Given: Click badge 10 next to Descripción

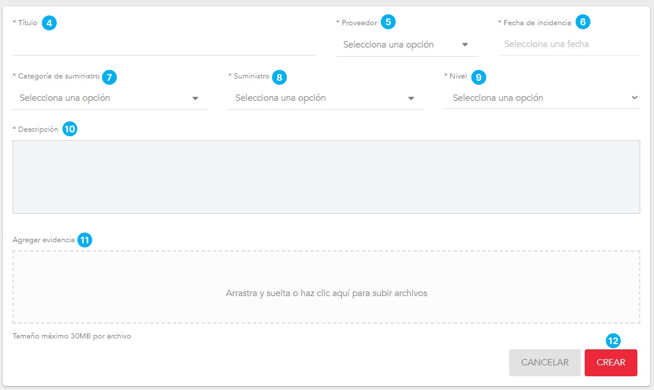Looking at the screenshot, I should click(x=69, y=129).
